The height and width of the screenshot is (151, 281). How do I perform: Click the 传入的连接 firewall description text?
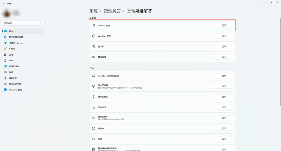[120, 88]
